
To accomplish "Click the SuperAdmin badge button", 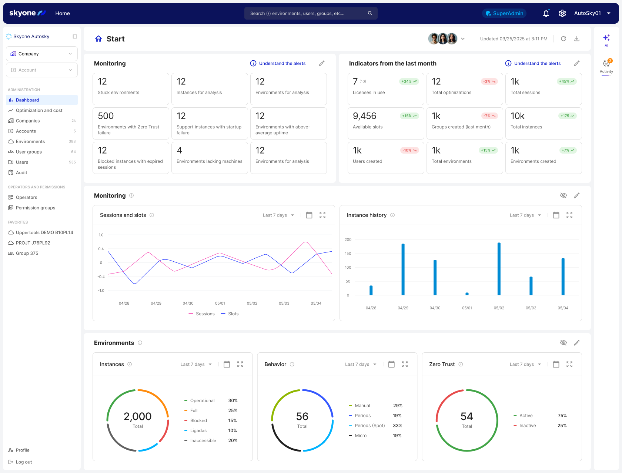I will (504, 13).
